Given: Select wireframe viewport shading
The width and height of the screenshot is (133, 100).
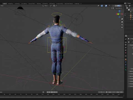Looking at the screenshot, I should point(116,6).
